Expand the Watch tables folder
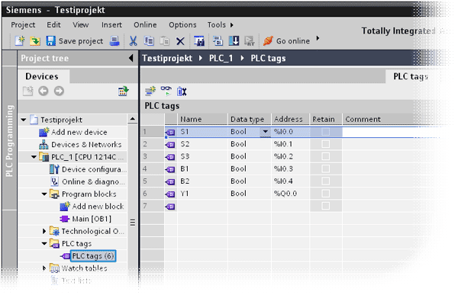This screenshot has width=458, height=295. click(x=44, y=268)
